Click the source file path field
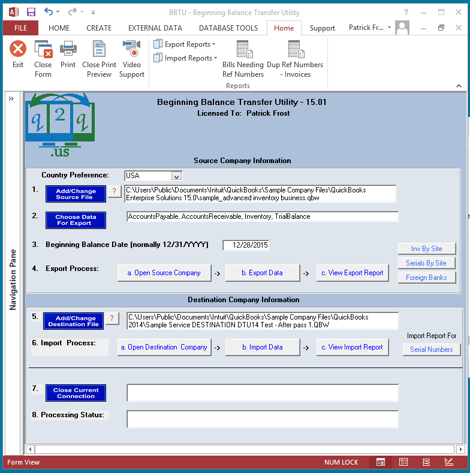 pyautogui.click(x=260, y=194)
